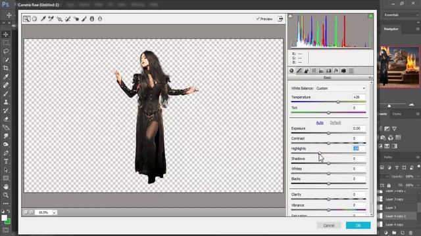Select Photoshop Move tool in toolbox
The height and width of the screenshot is (236, 421).
(6, 34)
